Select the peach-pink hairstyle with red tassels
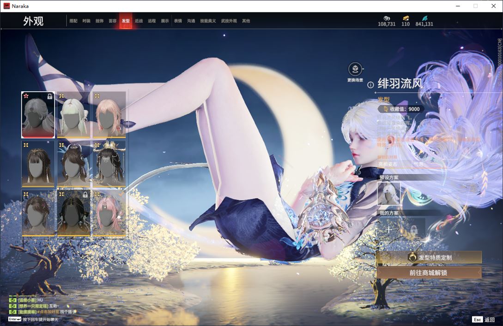This screenshot has height=326, width=503. click(x=109, y=115)
